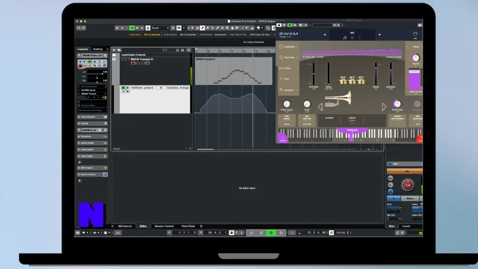Toggle SWAM plugin Read R button
Image resolution: width=478 pixels, height=269 pixels.
[289, 25]
